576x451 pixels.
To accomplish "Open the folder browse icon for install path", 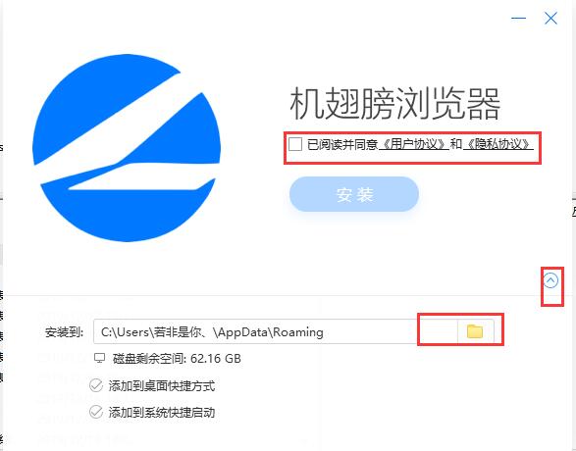I will [475, 331].
